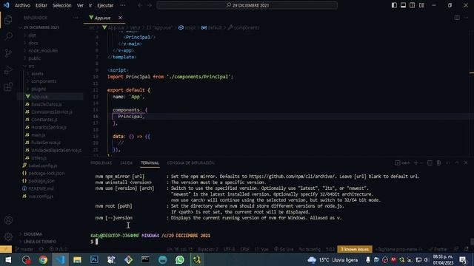Split the editor to the right

coord(457,18)
